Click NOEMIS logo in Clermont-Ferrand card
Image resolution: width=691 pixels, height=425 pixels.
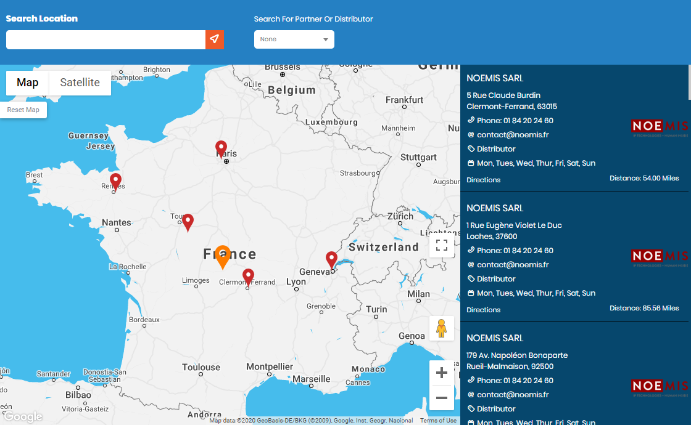pyautogui.click(x=660, y=127)
